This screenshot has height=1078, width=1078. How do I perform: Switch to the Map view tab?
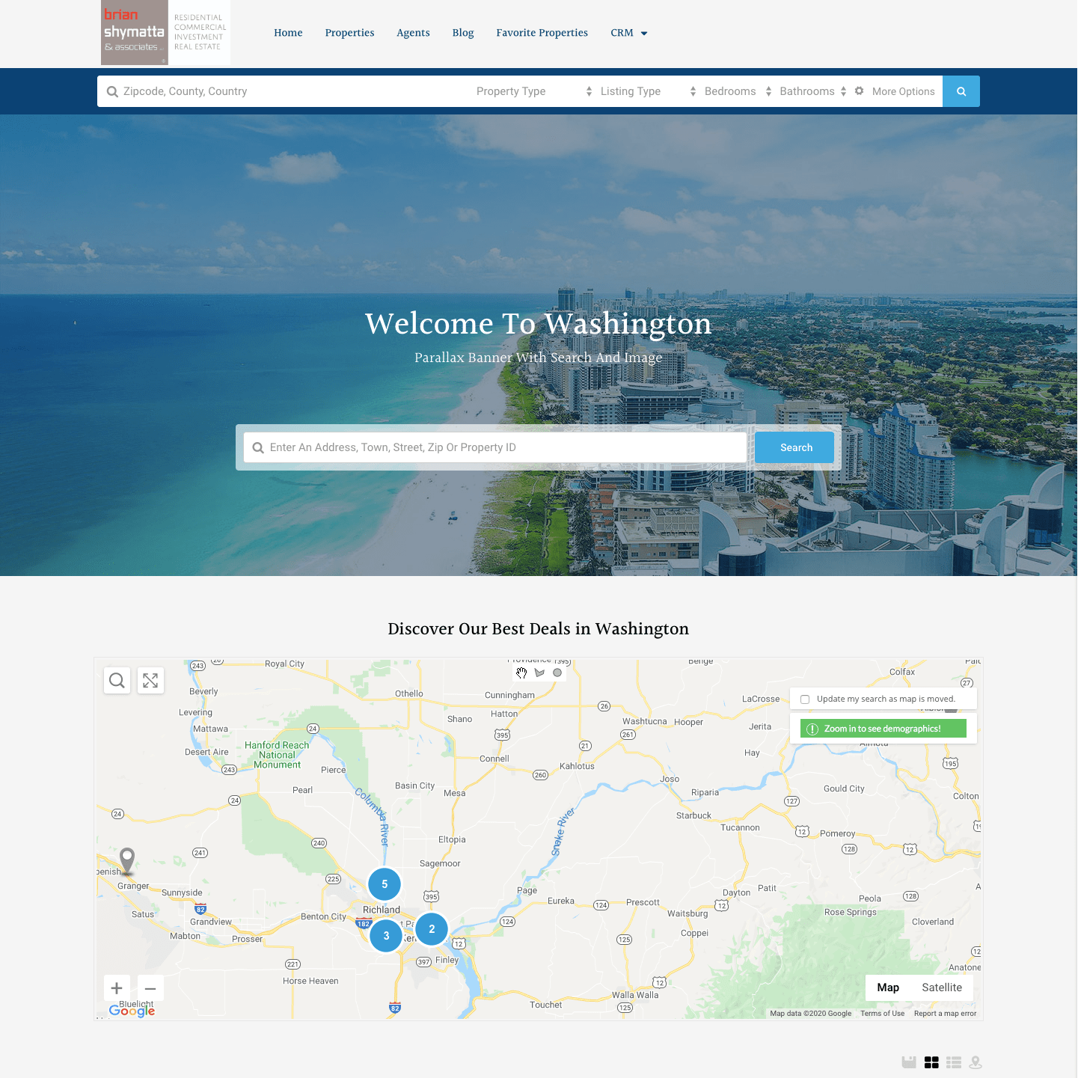pos(888,987)
